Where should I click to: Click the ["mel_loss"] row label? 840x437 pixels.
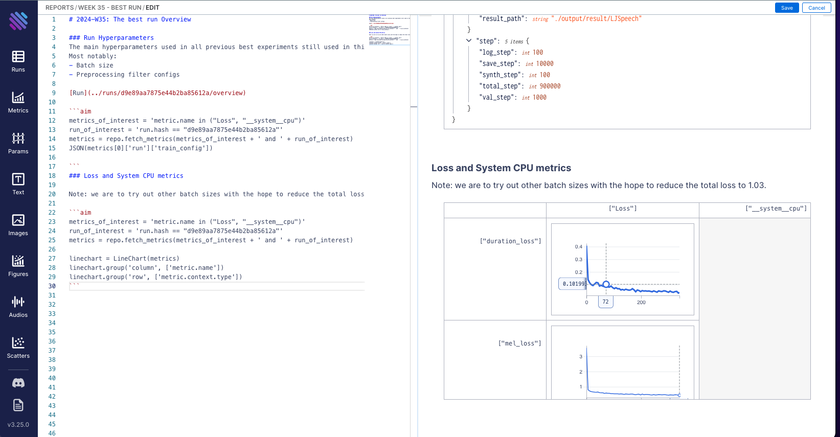pos(519,343)
